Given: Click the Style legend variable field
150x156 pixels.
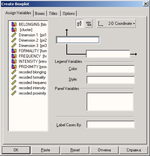Looking at the screenshot, I should (x=111, y=80).
